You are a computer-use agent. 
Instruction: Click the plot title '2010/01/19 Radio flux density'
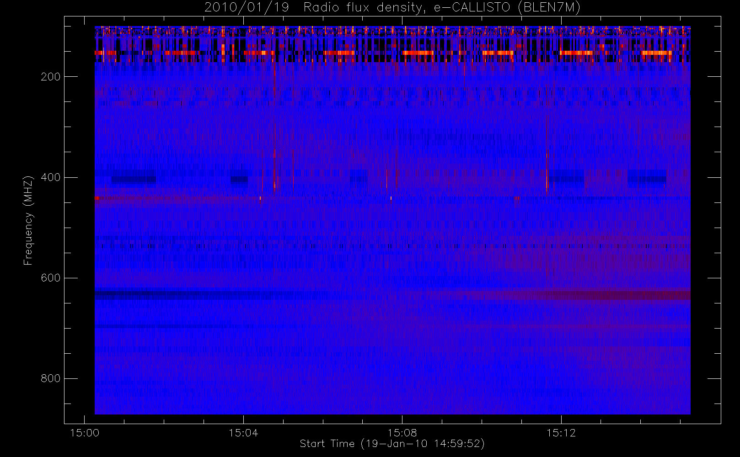(x=392, y=8)
